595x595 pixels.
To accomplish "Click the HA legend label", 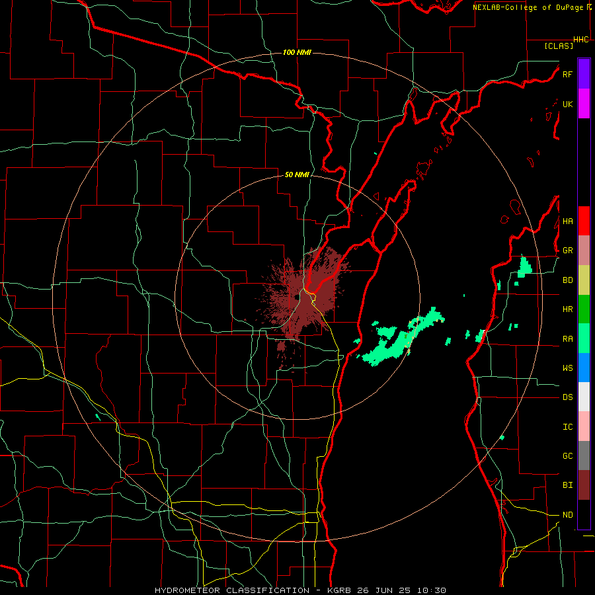I will pos(567,221).
